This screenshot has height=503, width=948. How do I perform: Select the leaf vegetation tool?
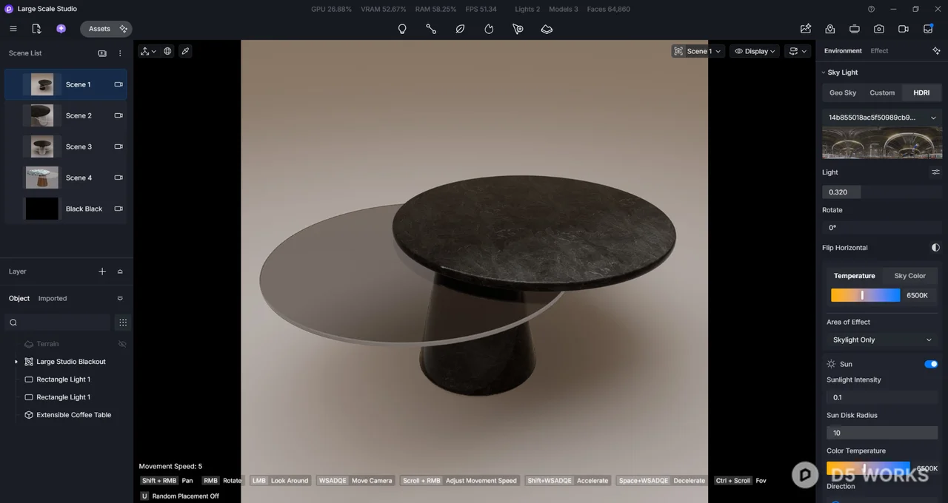coord(460,29)
